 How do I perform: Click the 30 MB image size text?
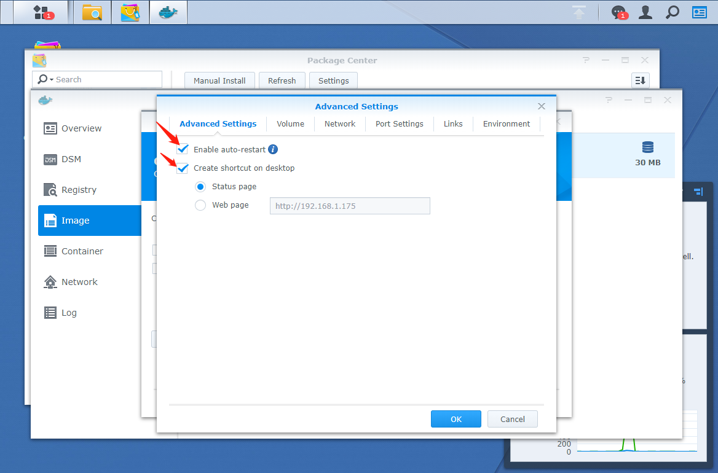coord(647,162)
